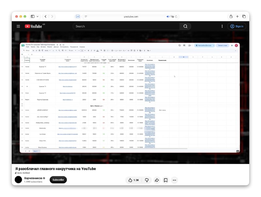Viewport: 261px width, 197px height.
Task: Like the video with 1.3K likes
Action: (x=134, y=180)
